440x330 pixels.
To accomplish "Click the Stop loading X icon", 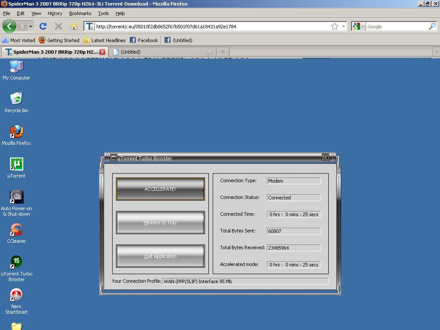I will (58, 26).
